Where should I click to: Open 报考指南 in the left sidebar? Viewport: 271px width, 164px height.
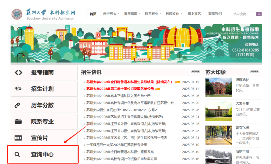point(44,73)
